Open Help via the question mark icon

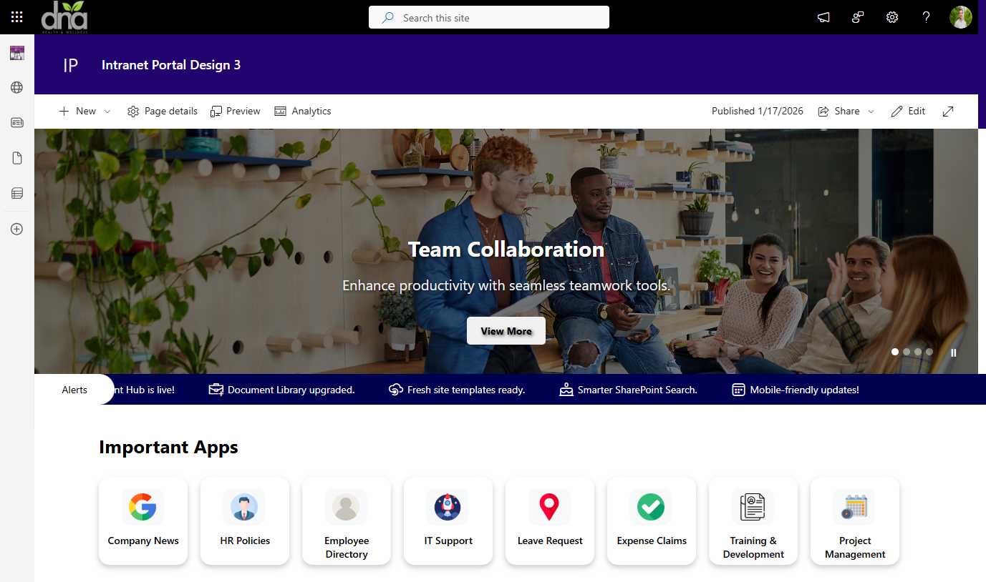[926, 16]
